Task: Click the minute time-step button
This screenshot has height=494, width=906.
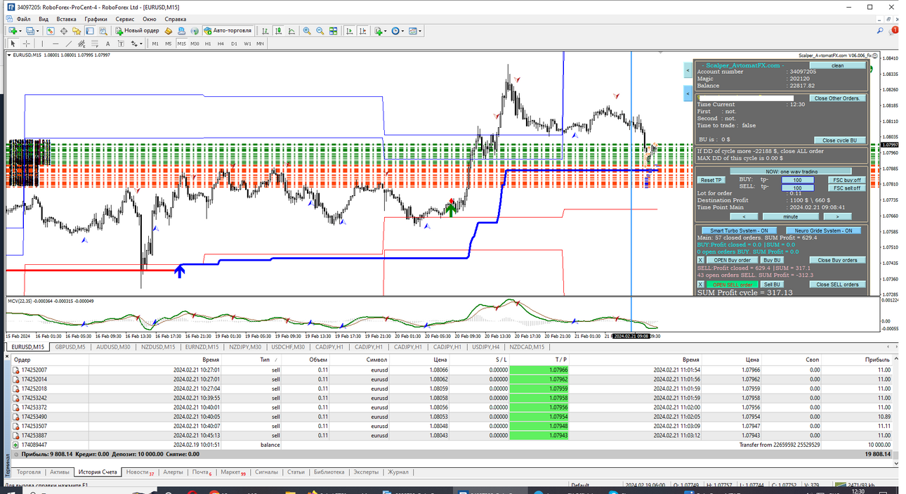Action: (790, 216)
